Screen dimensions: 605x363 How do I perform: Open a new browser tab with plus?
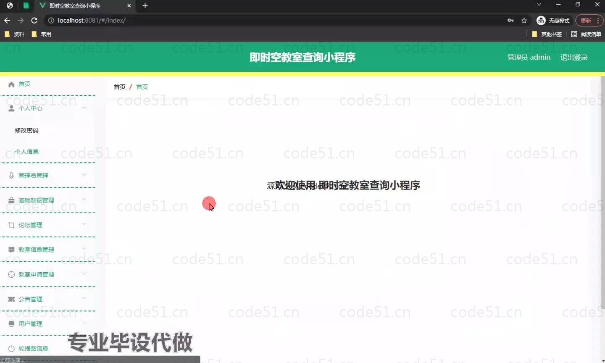click(145, 5)
